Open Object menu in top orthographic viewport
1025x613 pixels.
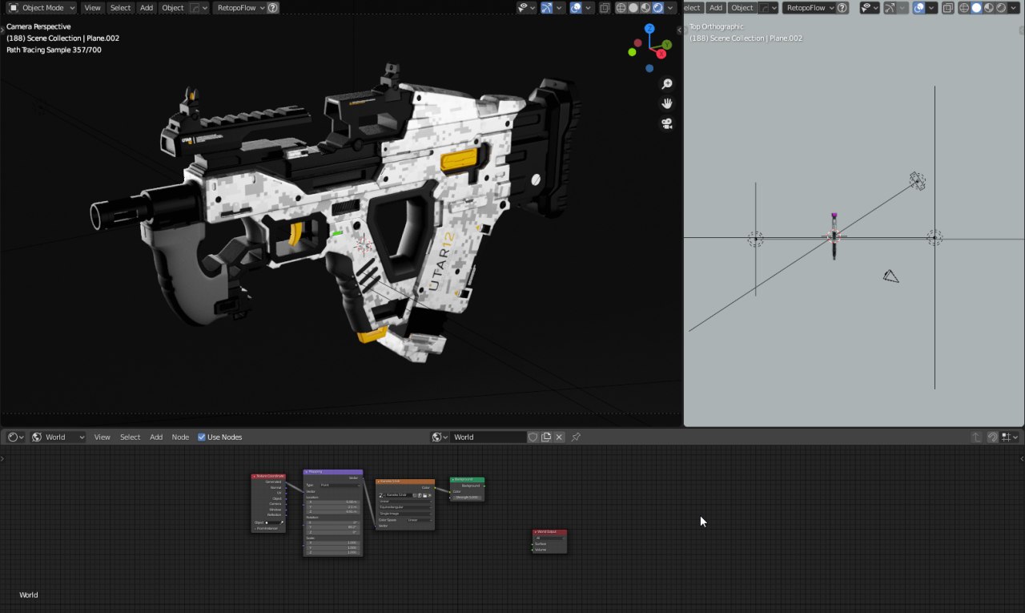[742, 8]
